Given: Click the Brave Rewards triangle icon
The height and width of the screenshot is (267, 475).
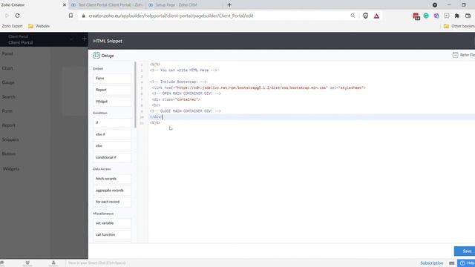Looking at the screenshot, I should coord(376,16).
